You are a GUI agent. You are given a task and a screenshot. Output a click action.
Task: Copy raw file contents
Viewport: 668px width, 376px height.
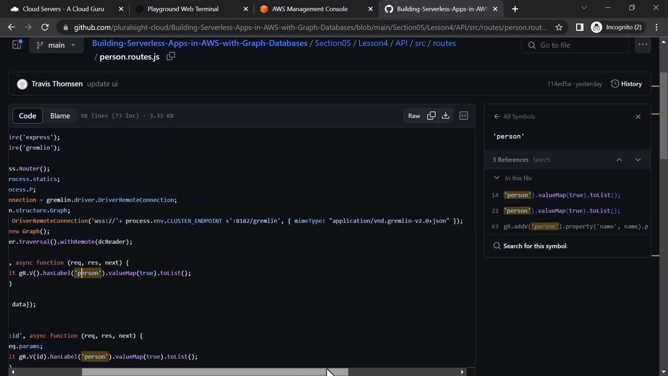(x=431, y=116)
